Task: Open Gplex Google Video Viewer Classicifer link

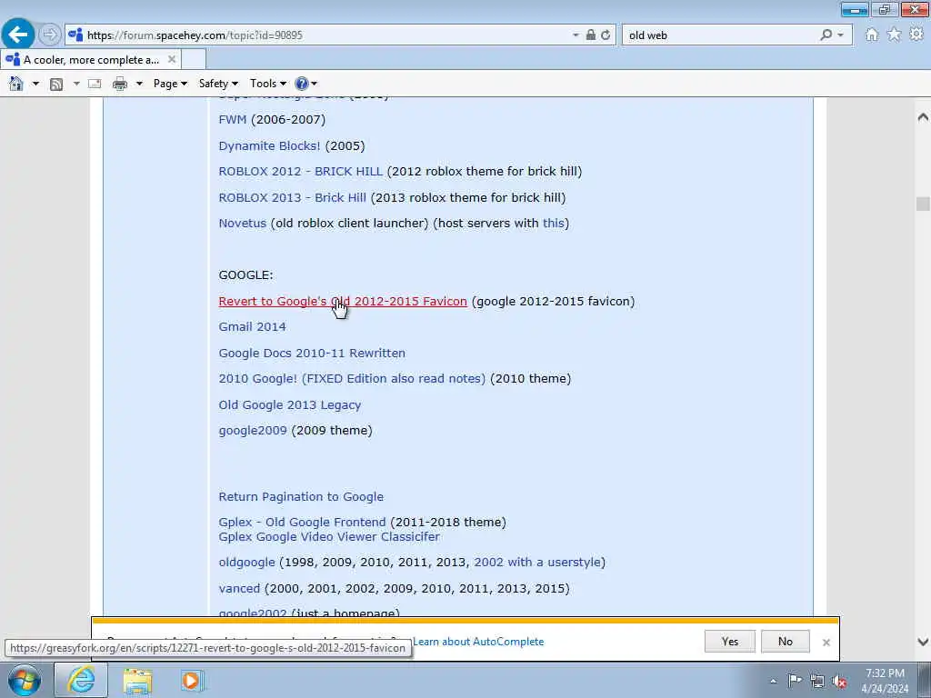Action: tap(329, 536)
